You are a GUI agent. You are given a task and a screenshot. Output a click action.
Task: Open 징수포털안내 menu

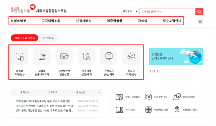point(172,21)
